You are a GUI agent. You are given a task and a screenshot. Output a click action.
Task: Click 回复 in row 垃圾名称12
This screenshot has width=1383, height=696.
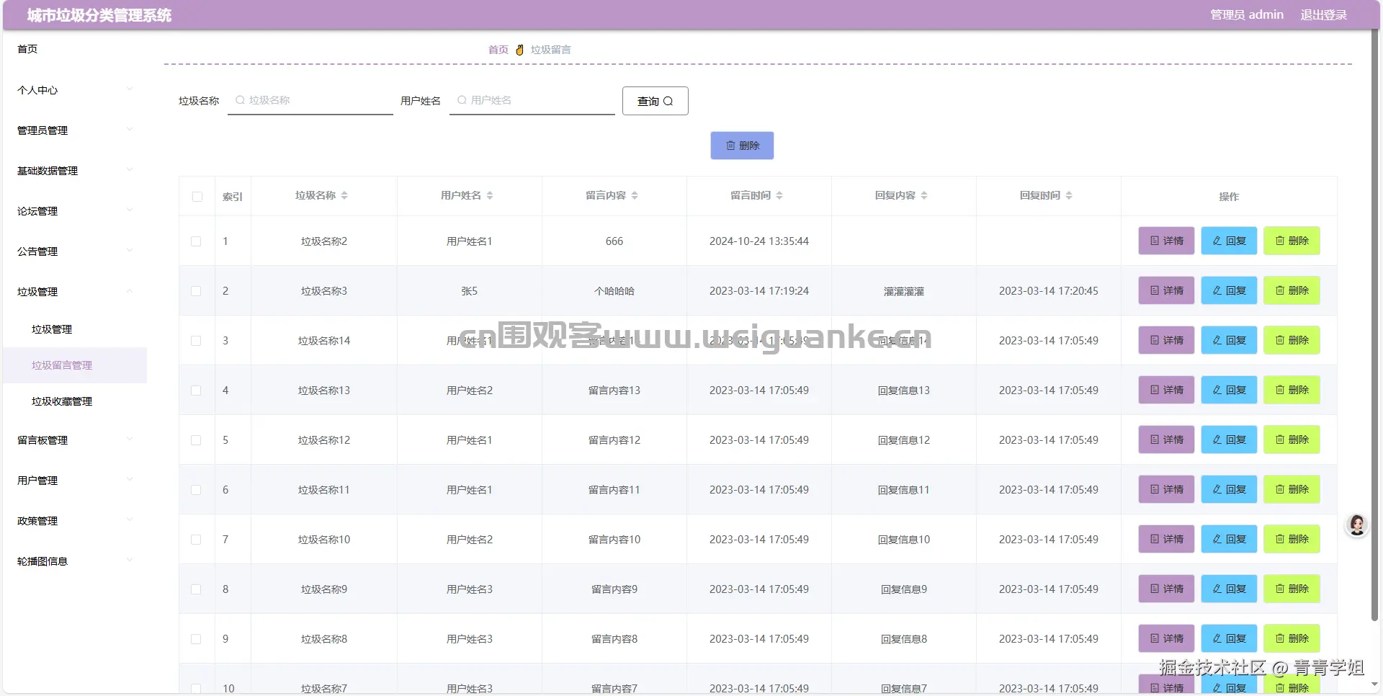coord(1229,440)
